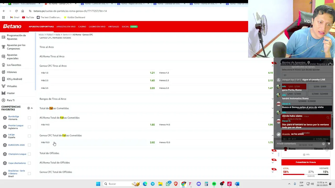Check the Champions League checkbox
The width and height of the screenshot is (335, 188).
click(x=29, y=154)
